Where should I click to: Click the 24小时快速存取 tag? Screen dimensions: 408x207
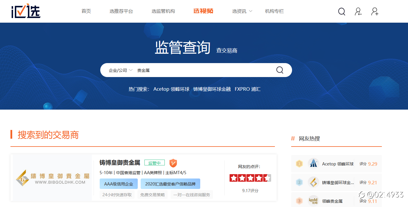117,195
